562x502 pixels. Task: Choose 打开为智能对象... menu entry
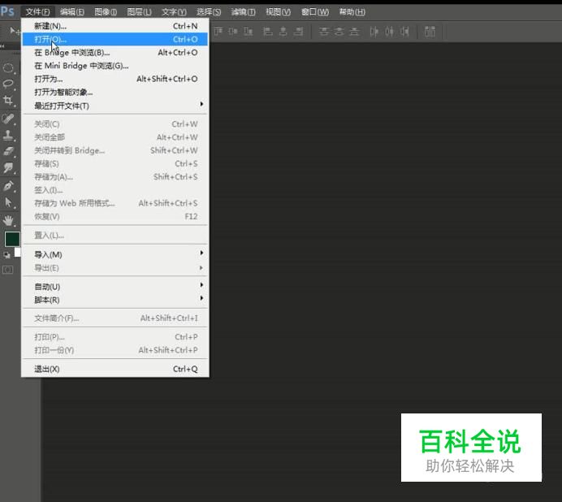115,92
